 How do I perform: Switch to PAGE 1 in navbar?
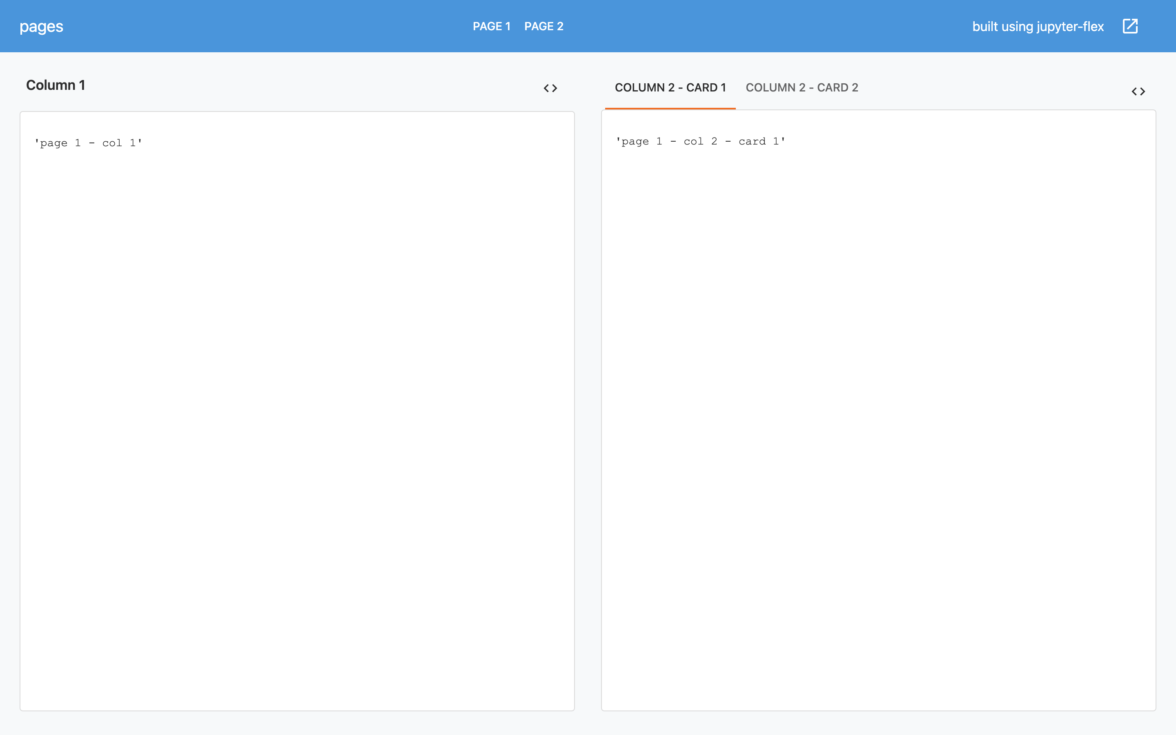pos(491,26)
